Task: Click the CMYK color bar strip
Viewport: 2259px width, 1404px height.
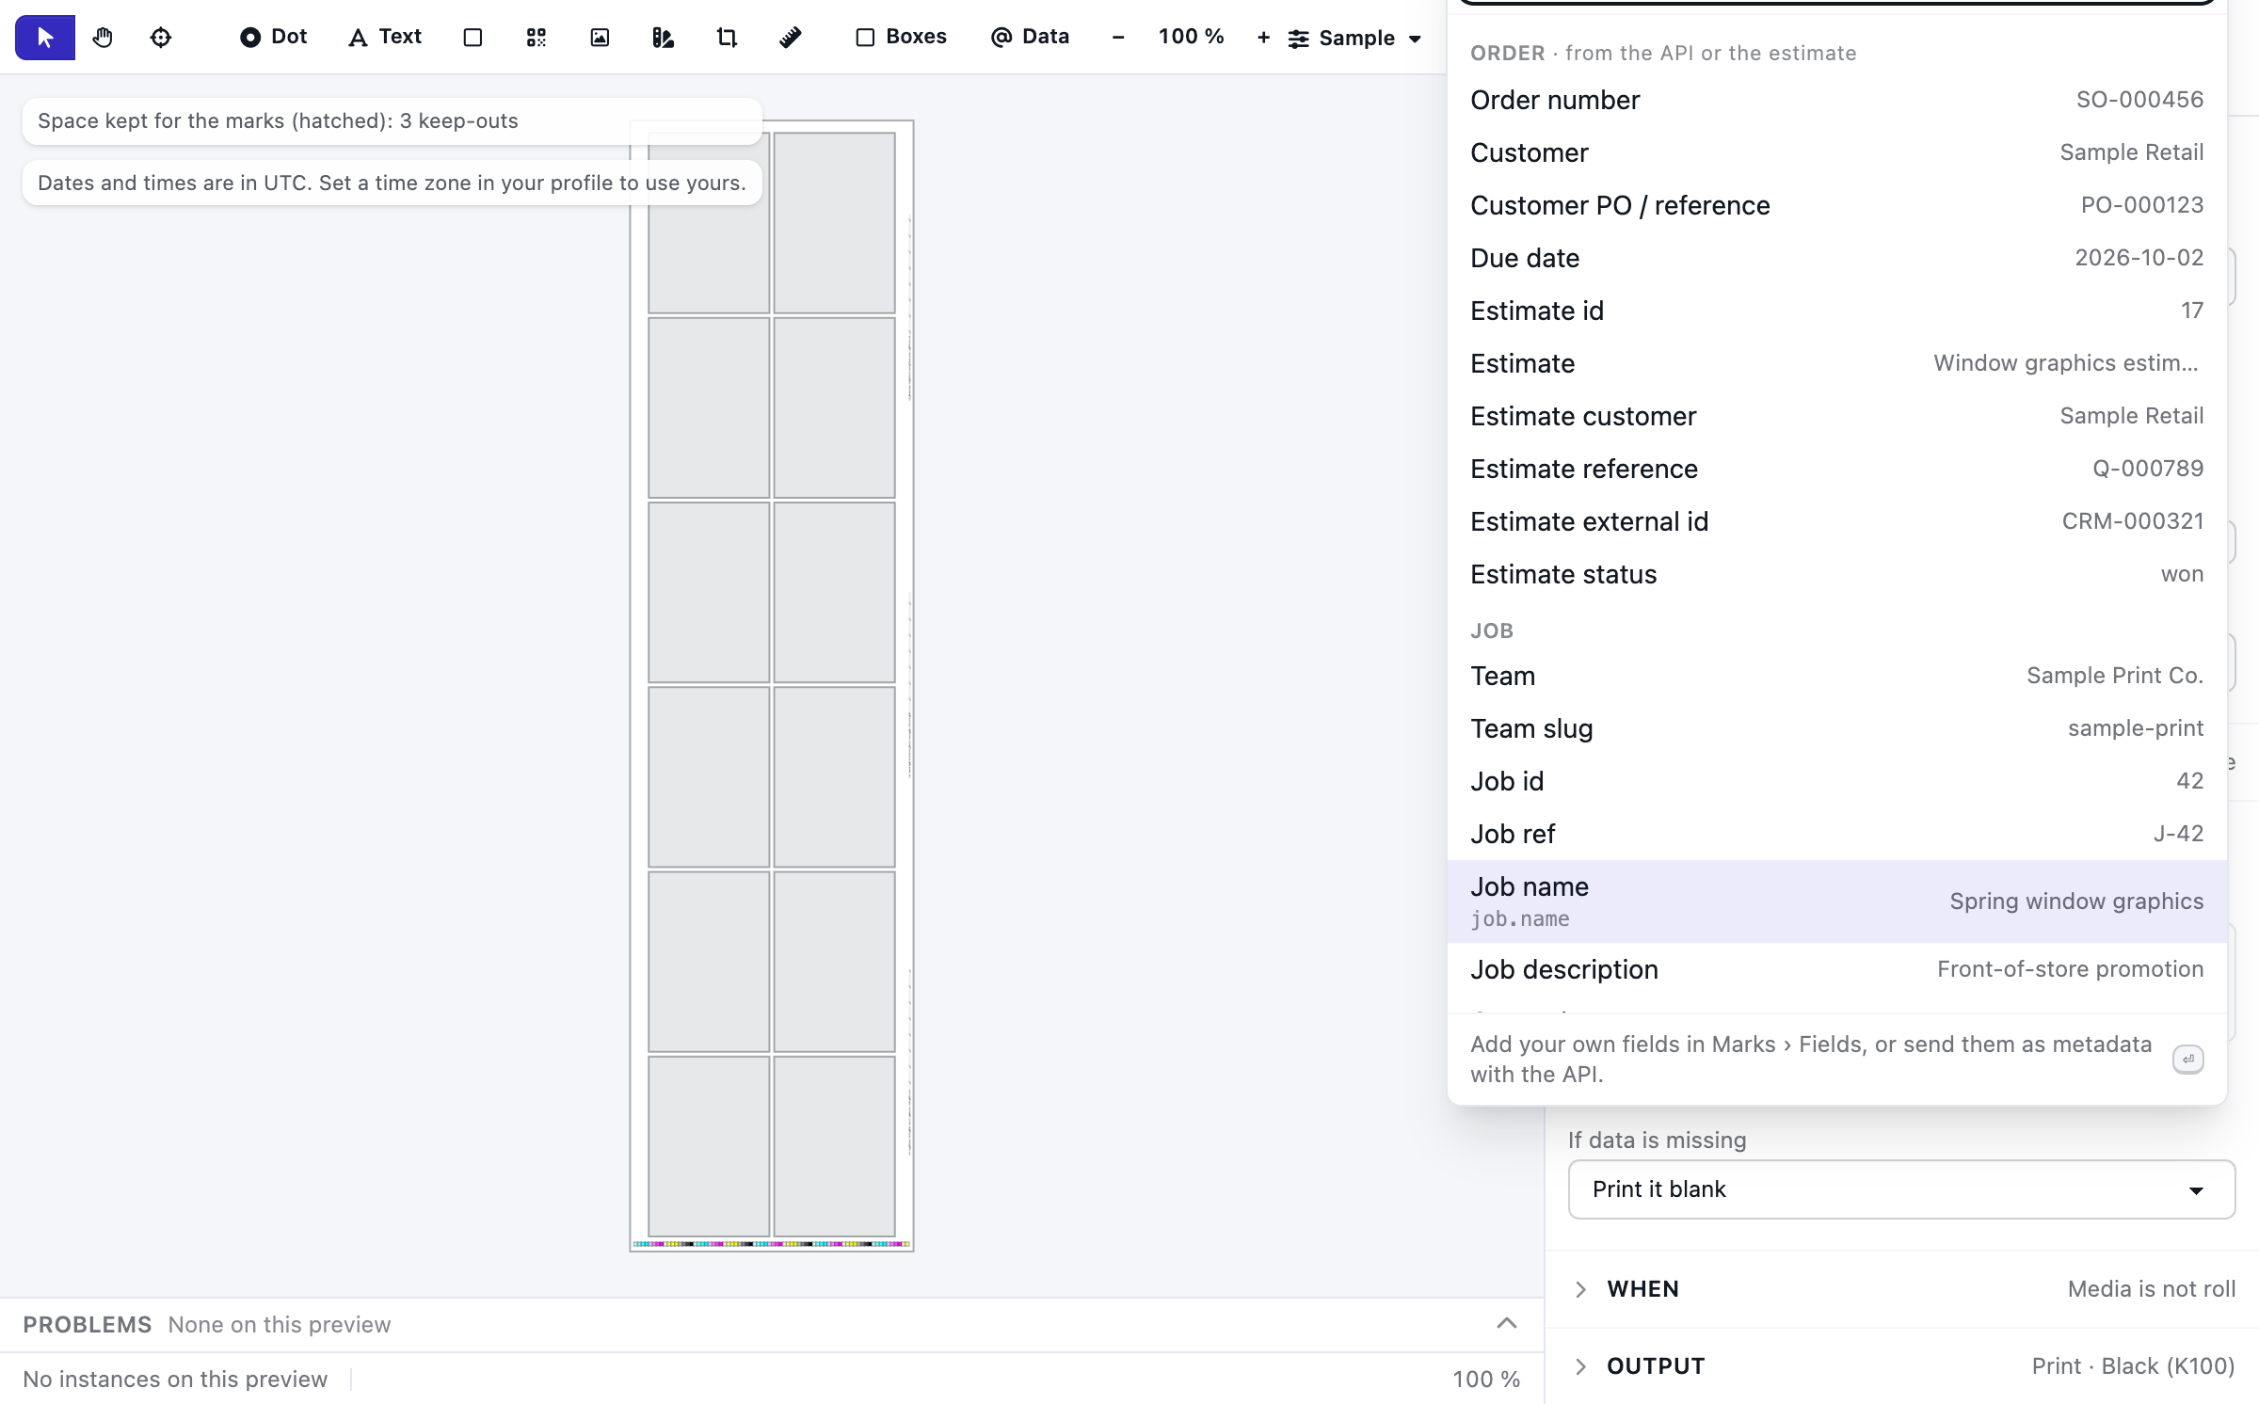Action: (x=771, y=1244)
